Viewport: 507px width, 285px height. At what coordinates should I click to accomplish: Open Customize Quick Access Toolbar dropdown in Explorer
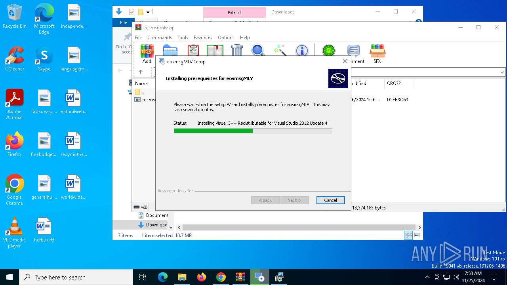coord(148,12)
